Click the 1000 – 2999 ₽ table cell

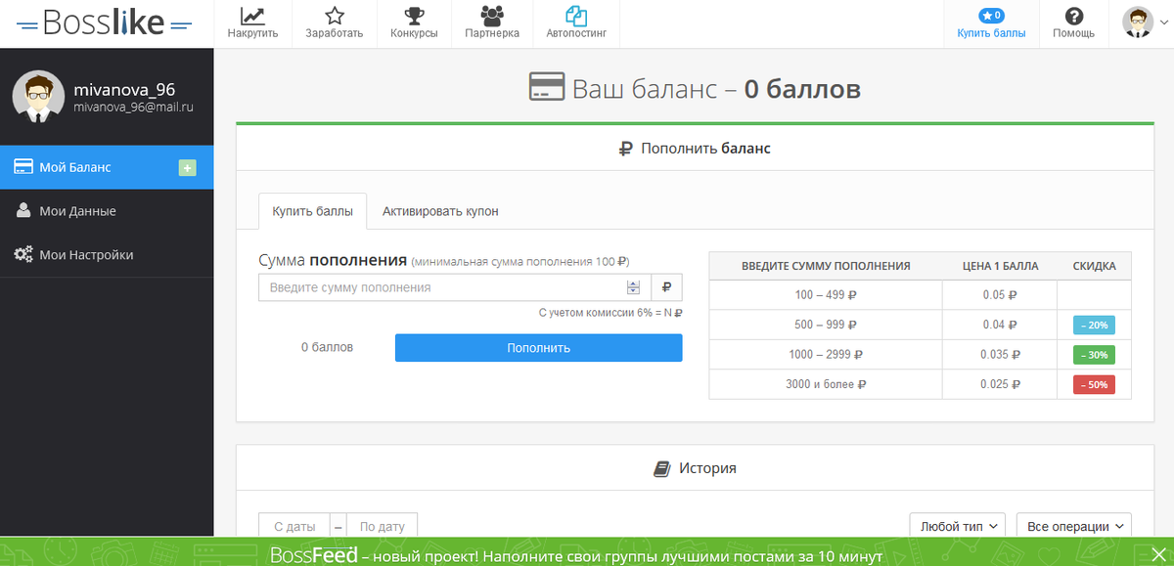click(x=826, y=355)
